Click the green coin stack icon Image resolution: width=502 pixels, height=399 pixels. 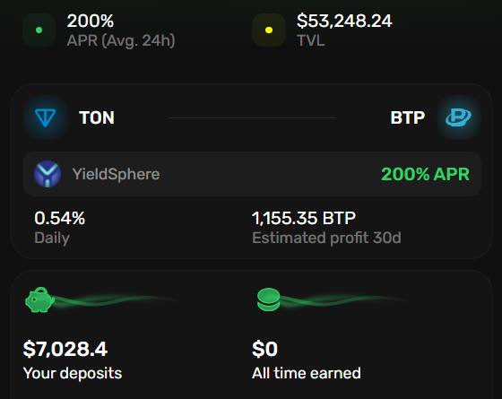(269, 299)
